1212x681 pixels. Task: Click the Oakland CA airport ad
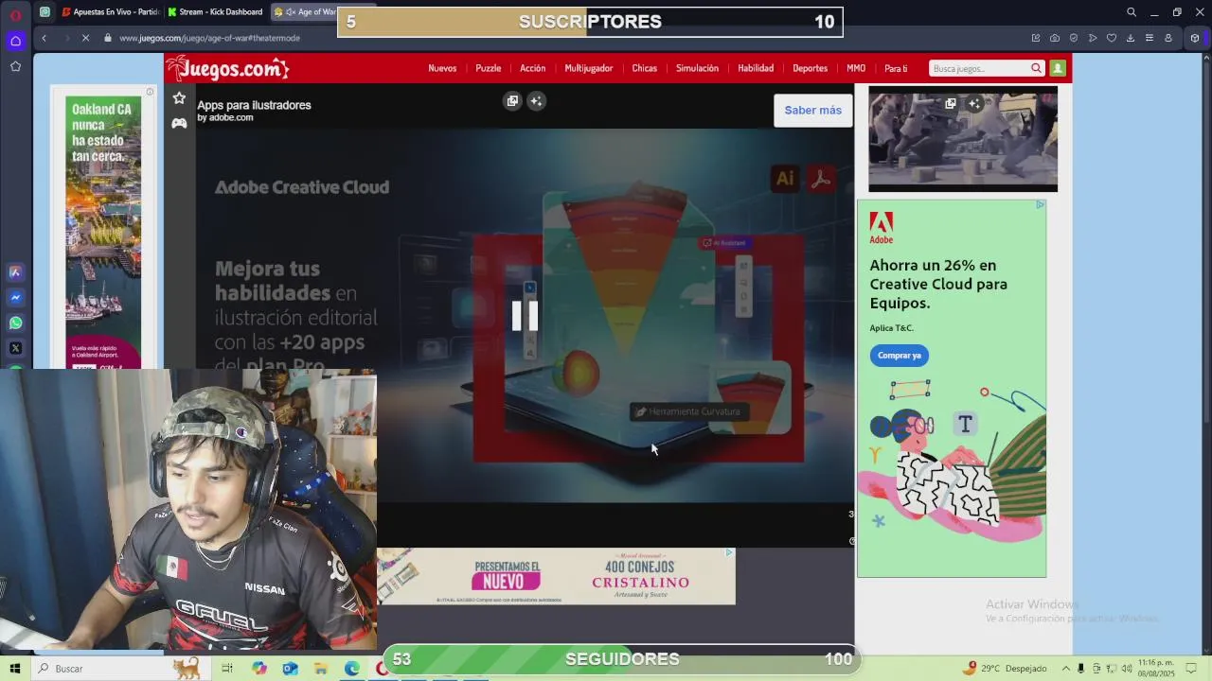tap(103, 233)
